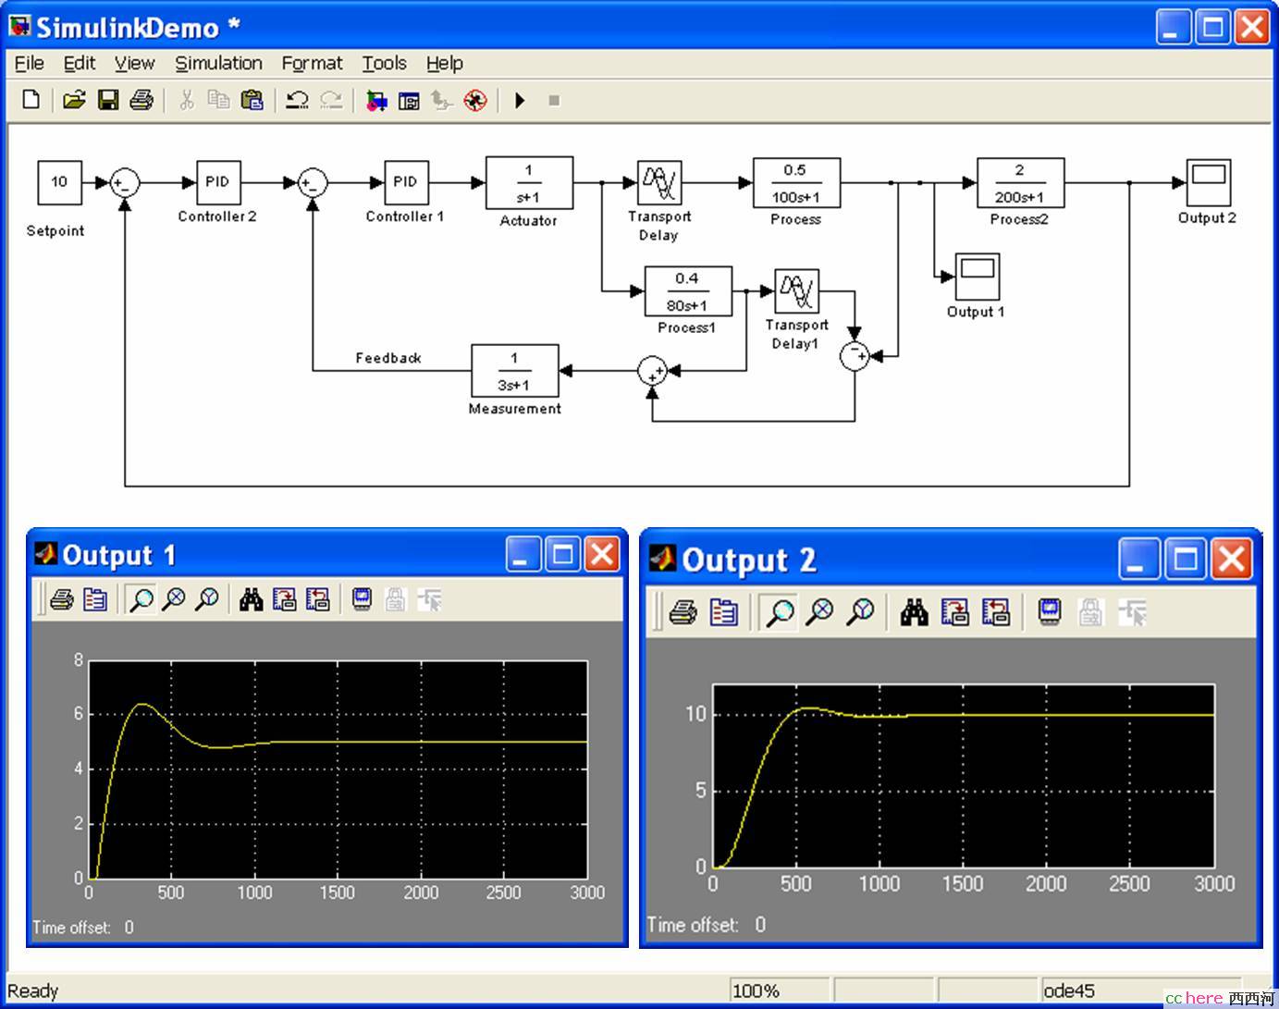Screen dimensions: 1279x1009
Task: Undo the last model edit
Action: point(297,100)
